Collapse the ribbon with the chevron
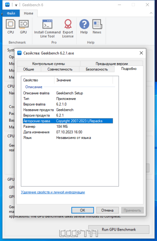This screenshot has width=157, height=241. click(151, 13)
